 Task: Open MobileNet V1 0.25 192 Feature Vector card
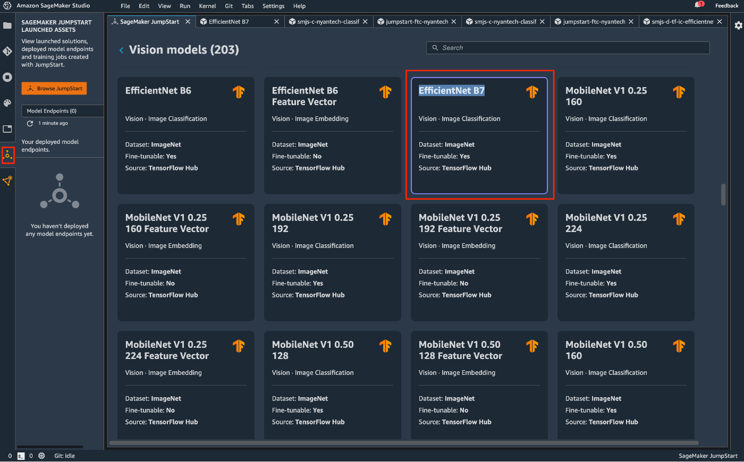479,262
